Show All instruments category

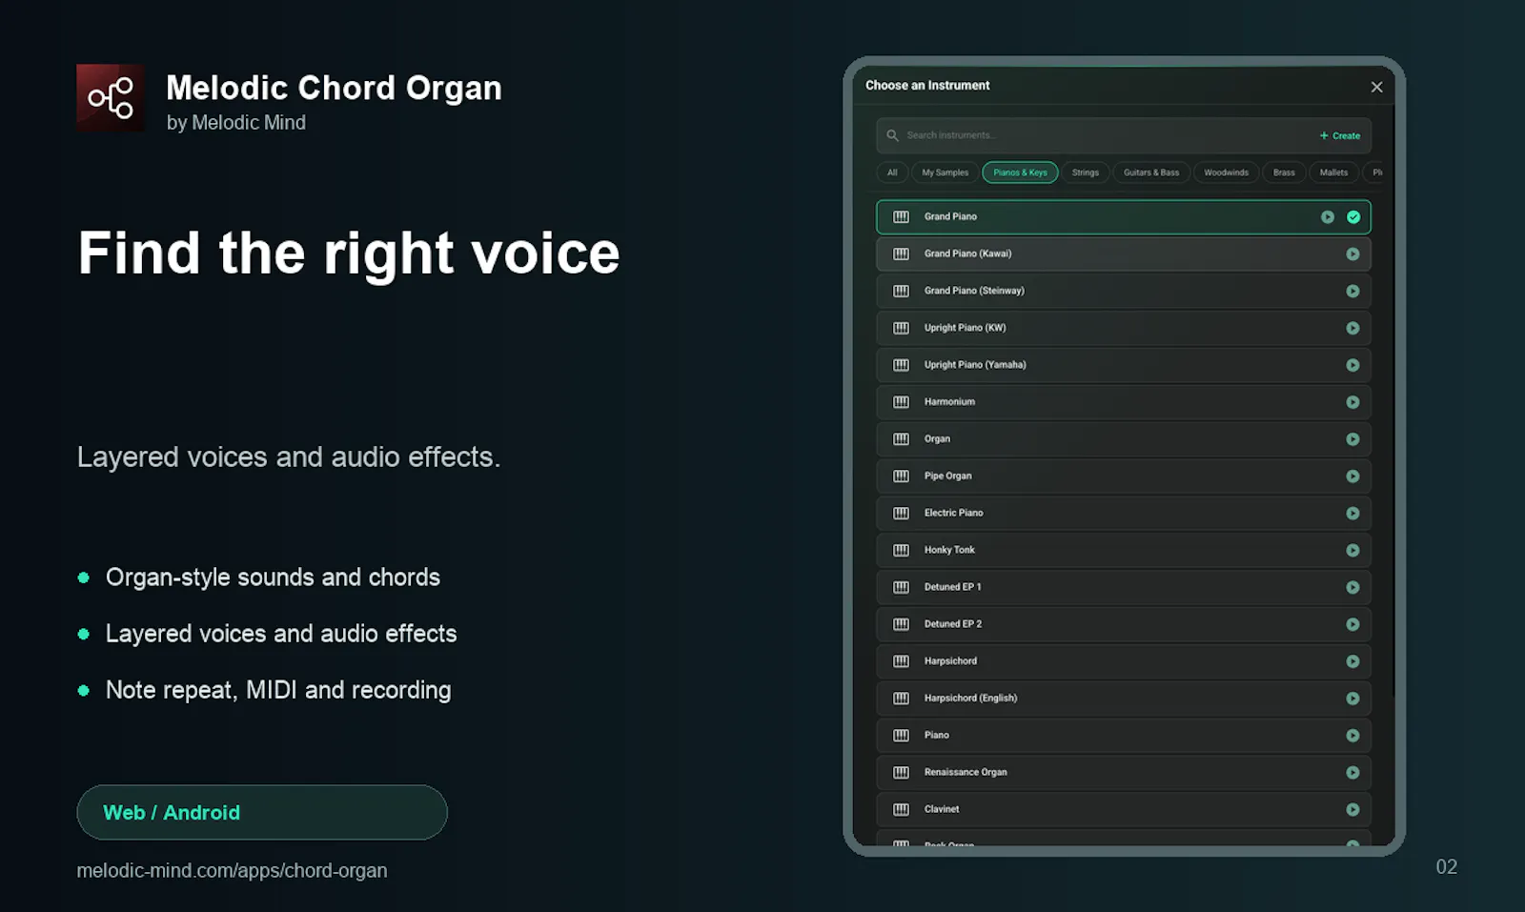click(892, 172)
